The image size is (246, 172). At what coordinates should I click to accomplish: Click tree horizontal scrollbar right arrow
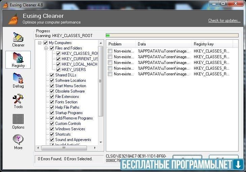[x=95, y=148]
